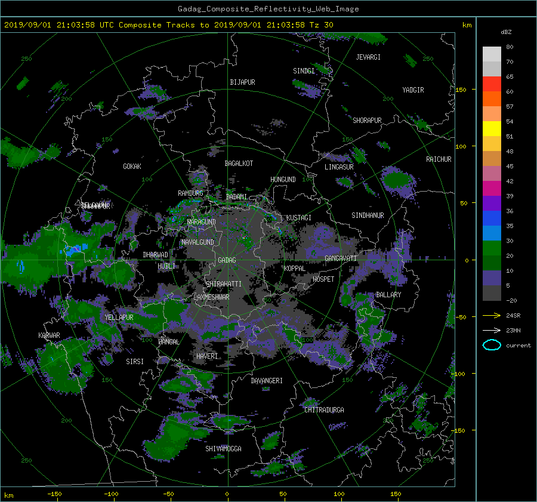Pick the yellow 51-54 dBZ legend swatch
The image size is (537, 502).
492,129
